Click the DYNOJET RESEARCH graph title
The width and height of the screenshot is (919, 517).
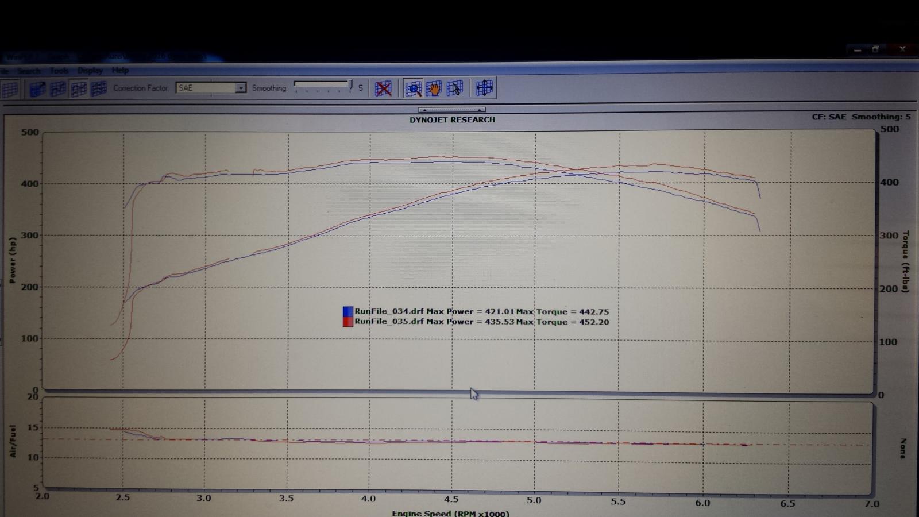(x=452, y=119)
